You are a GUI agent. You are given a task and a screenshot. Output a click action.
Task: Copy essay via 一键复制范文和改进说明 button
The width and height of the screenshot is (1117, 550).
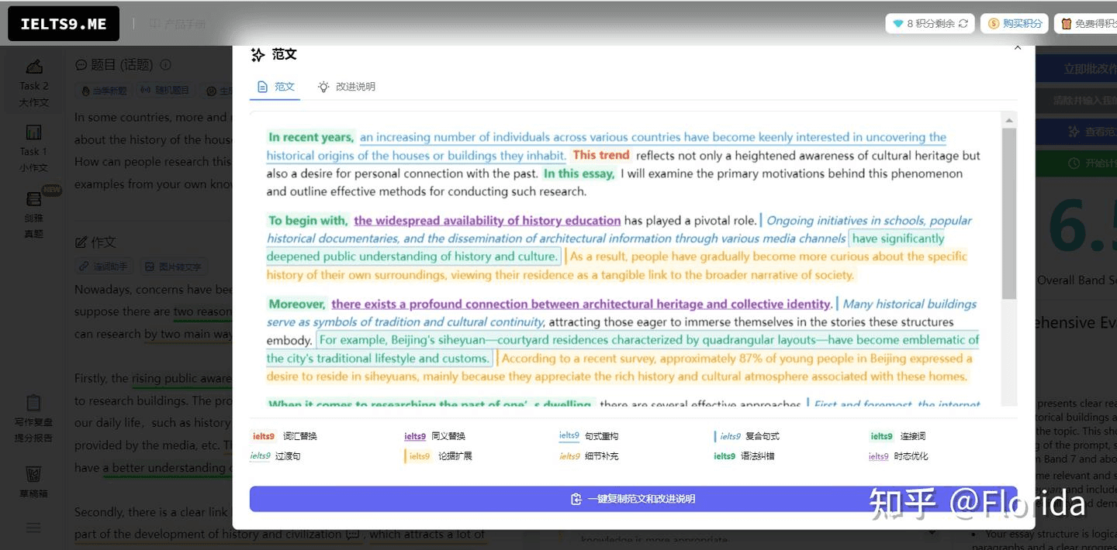(632, 499)
